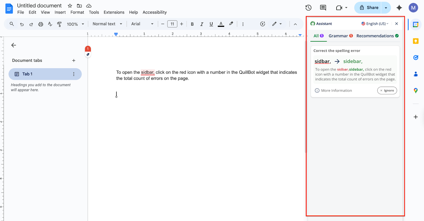This screenshot has height=221, width=424.
Task: Click the QuillBot red error count widget
Action: pos(88,49)
